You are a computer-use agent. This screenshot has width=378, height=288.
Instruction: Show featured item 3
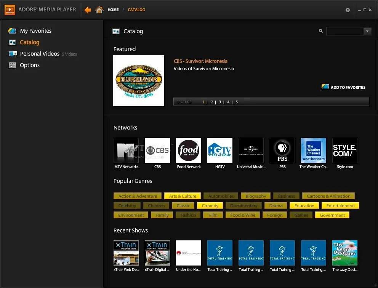click(220, 102)
